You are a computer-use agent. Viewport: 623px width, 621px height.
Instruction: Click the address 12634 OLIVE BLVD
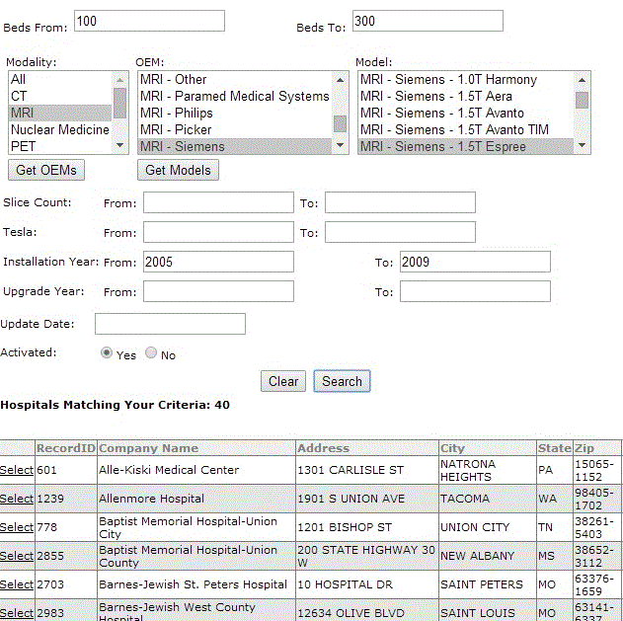[350, 613]
